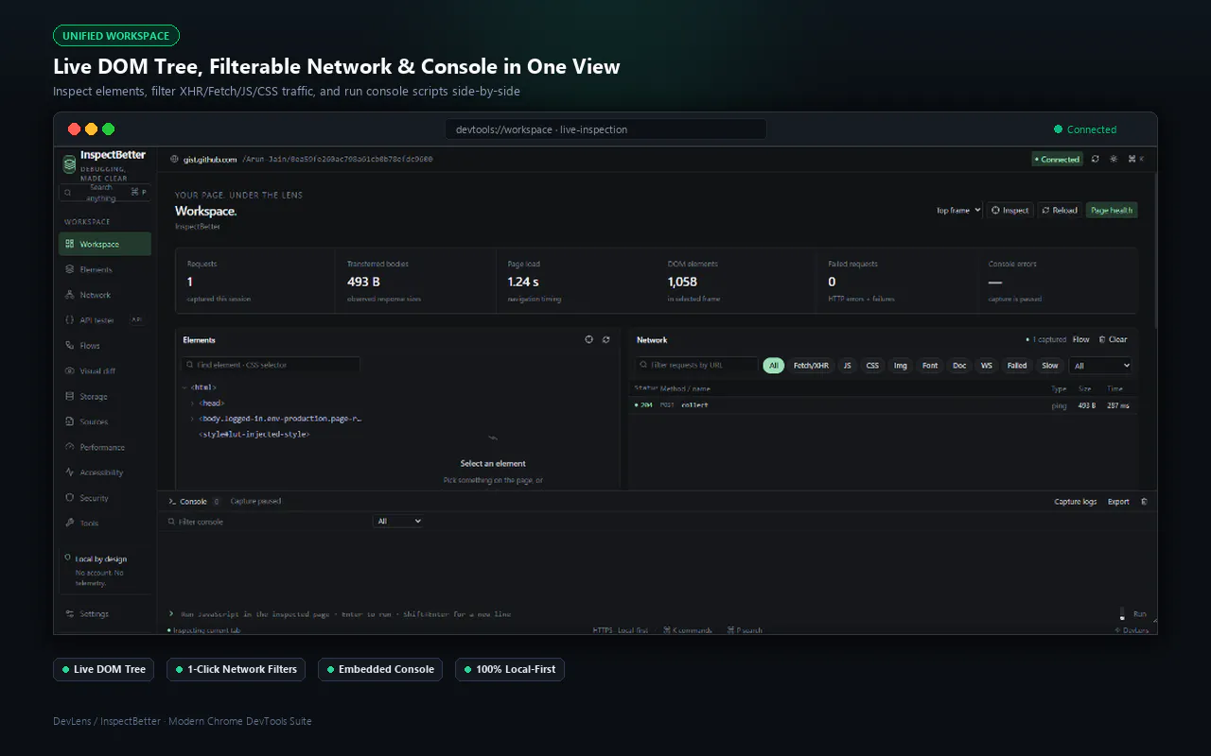Click the green Connected badge in app header

(1057, 160)
